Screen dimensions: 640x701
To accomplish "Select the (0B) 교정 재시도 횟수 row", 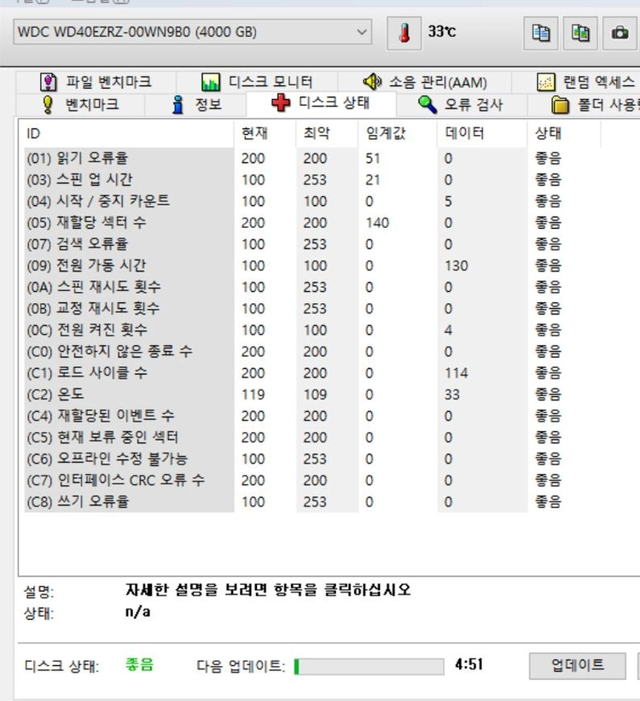I will pyautogui.click(x=313, y=308).
